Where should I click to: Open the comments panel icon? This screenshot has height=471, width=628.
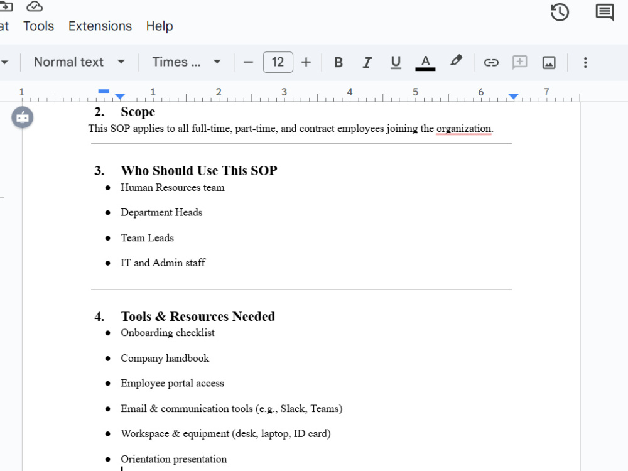pos(605,12)
